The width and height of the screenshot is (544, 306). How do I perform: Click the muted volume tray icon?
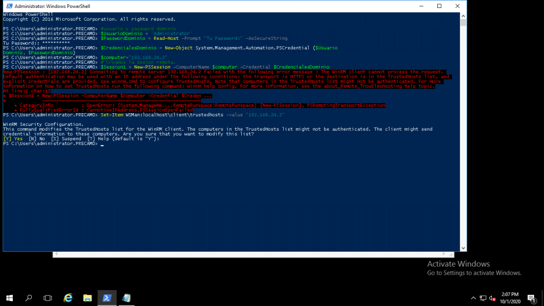492,298
